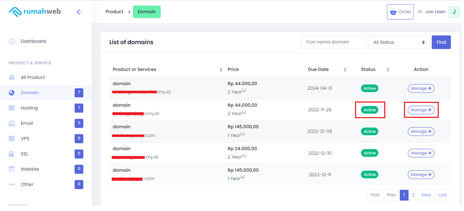The width and height of the screenshot is (464, 211).
Task: Click the basket icon in Order button
Action: point(393,12)
